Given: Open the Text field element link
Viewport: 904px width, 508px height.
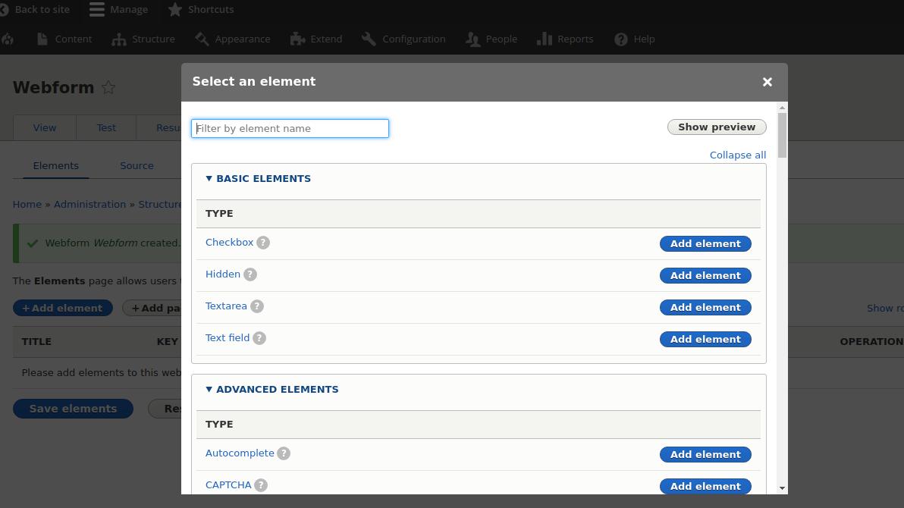Looking at the screenshot, I should point(228,338).
